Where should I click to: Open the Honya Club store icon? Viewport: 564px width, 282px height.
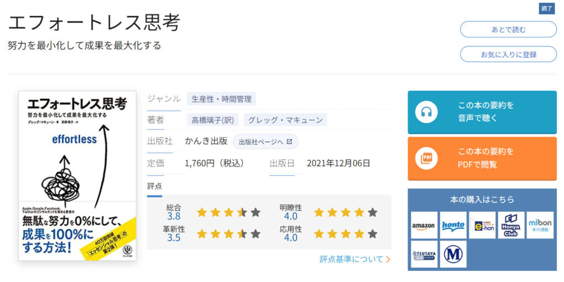(x=511, y=225)
